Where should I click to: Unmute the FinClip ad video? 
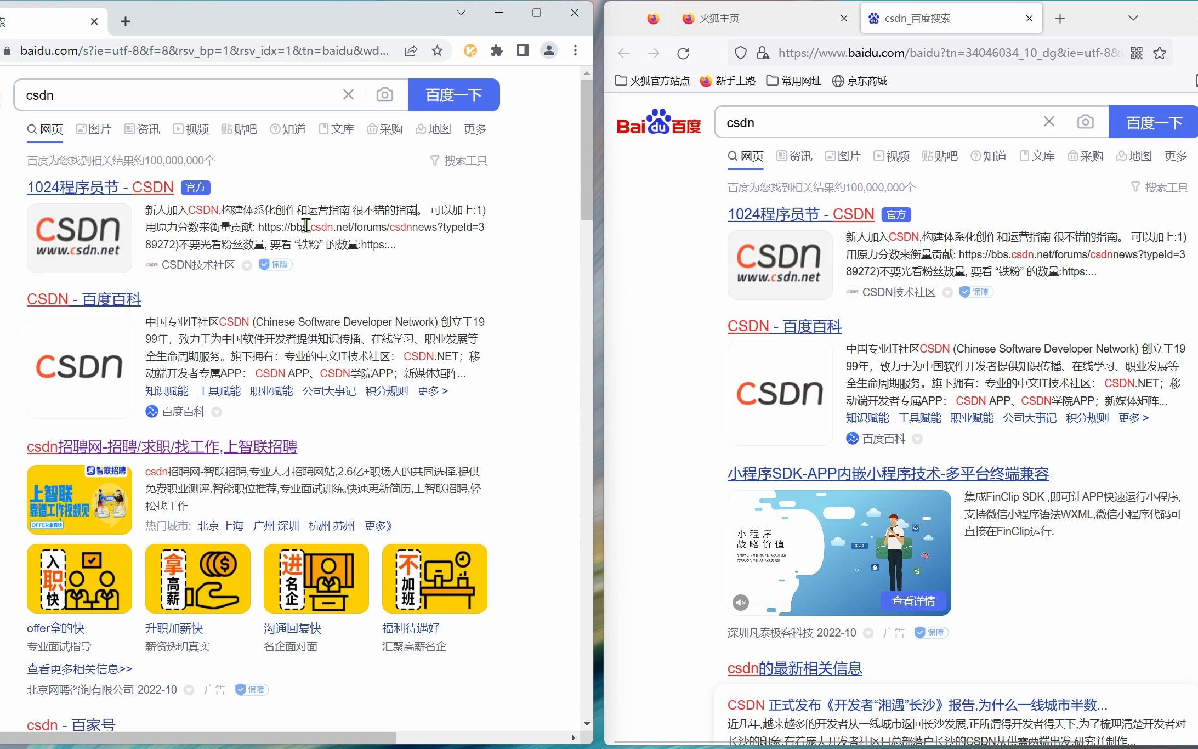coord(741,603)
